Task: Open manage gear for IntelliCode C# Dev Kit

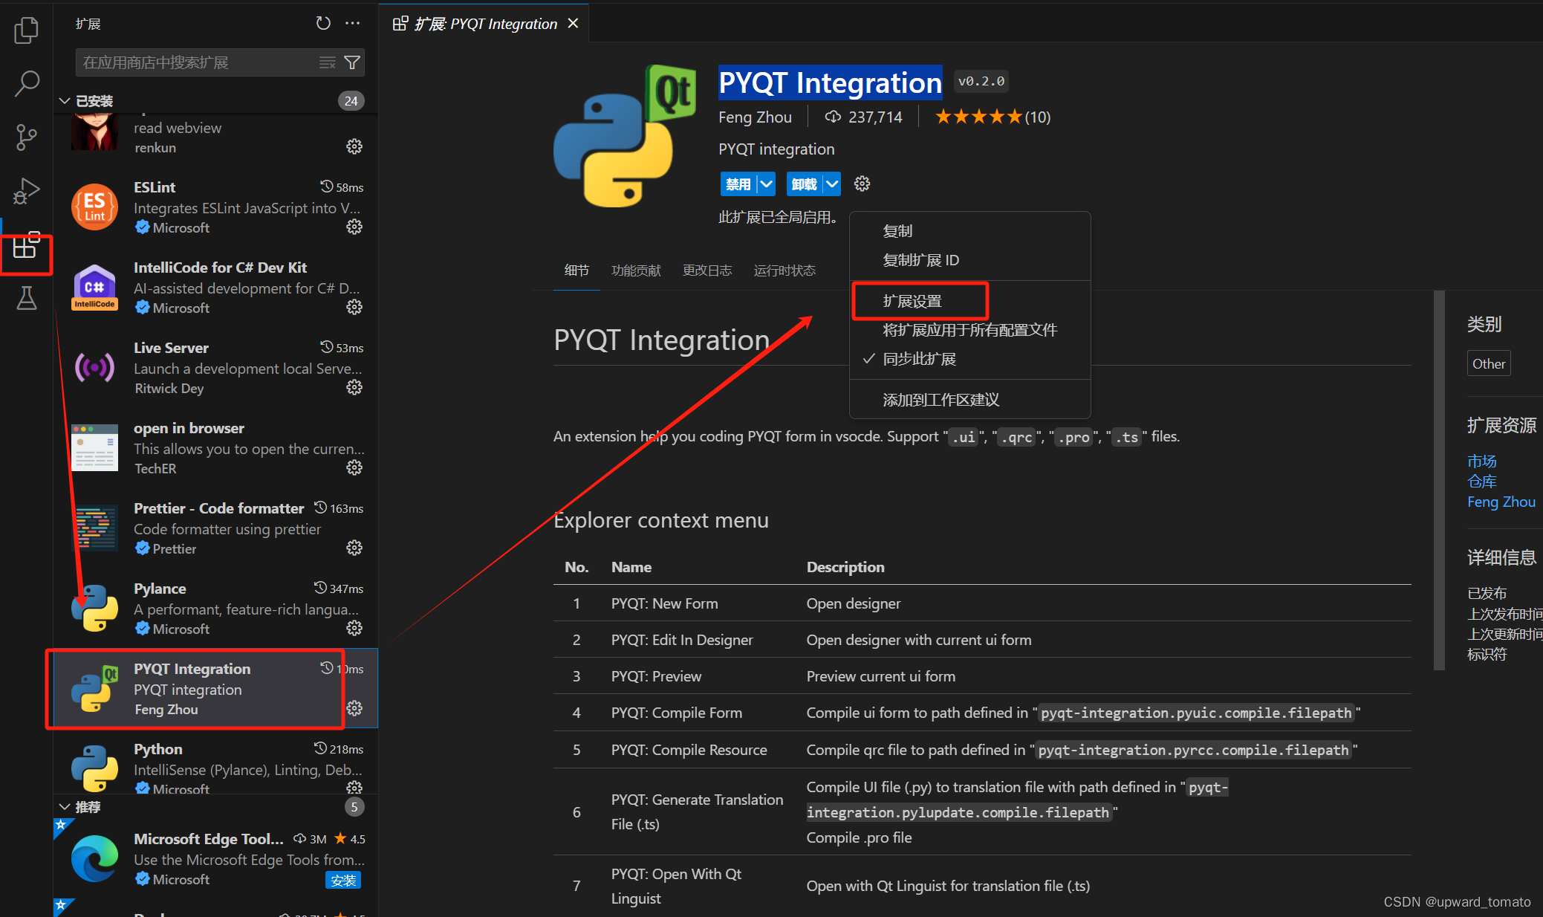Action: 354,307
